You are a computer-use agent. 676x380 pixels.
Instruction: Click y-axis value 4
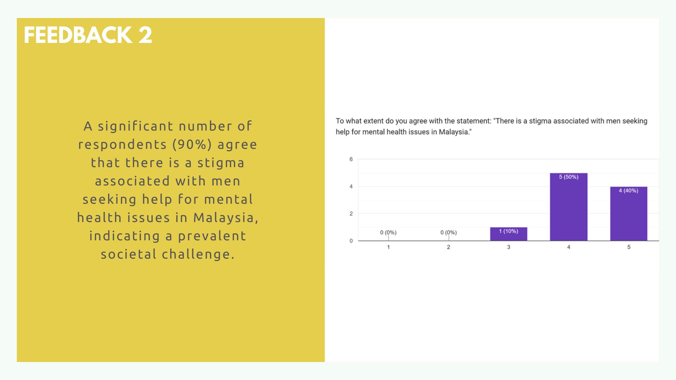[351, 186]
